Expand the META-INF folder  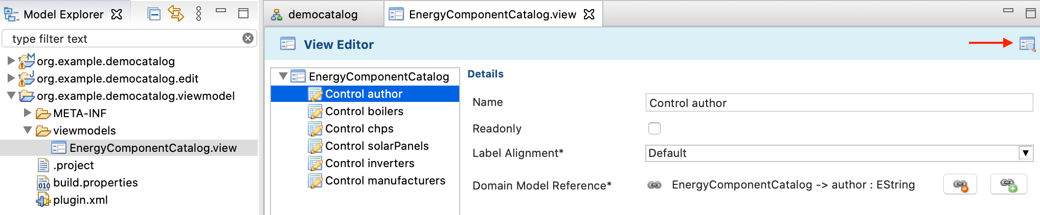click(28, 113)
